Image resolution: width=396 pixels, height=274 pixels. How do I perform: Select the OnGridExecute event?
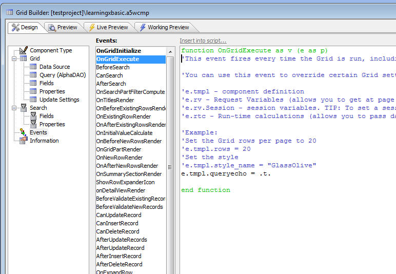click(x=131, y=59)
